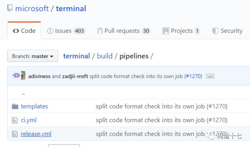This screenshot has height=147, width=250.
Task: Open commit message on templates row
Action: tap(161, 106)
